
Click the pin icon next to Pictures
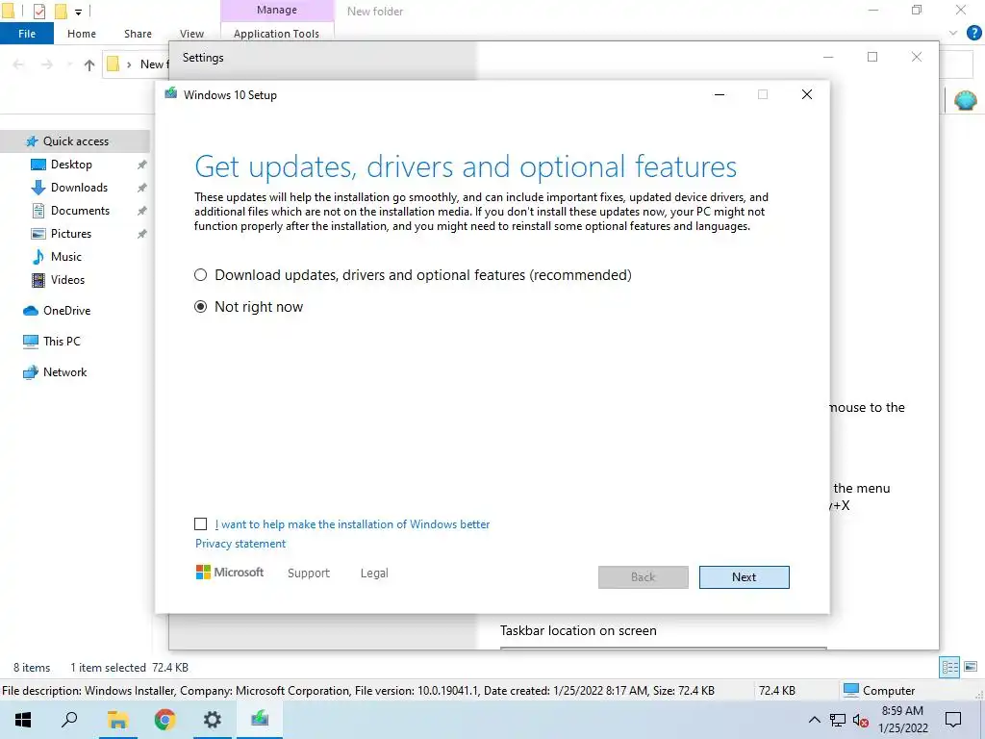point(142,234)
